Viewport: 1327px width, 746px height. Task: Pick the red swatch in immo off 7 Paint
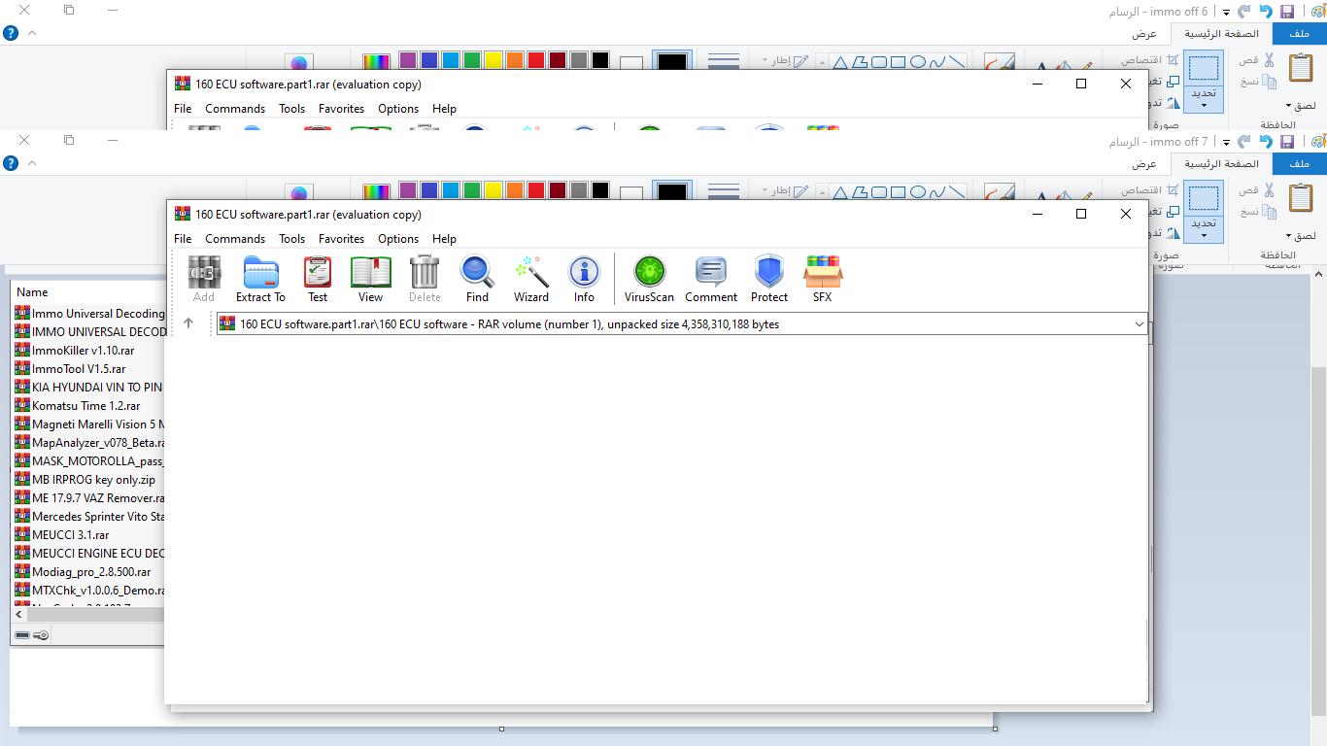[x=535, y=190]
